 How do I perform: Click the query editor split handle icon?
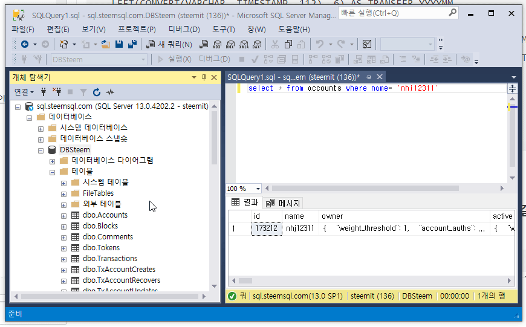pos(512,89)
